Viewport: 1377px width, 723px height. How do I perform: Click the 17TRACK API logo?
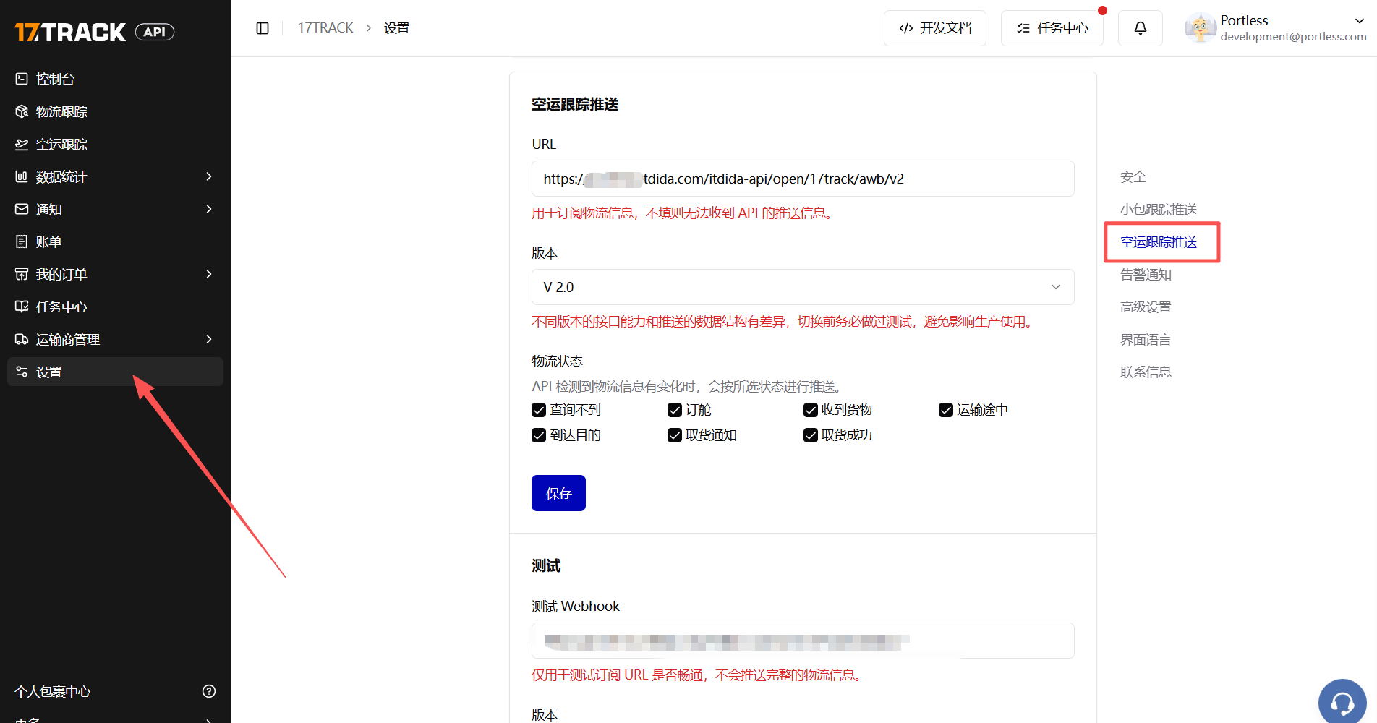click(94, 32)
